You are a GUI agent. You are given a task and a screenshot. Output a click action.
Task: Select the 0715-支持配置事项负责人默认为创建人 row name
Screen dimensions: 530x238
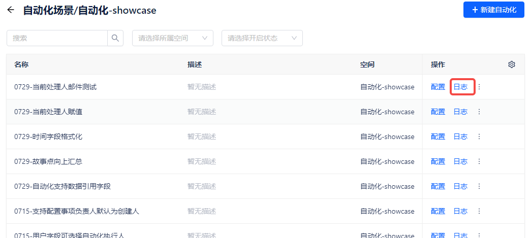pyautogui.click(x=77, y=211)
